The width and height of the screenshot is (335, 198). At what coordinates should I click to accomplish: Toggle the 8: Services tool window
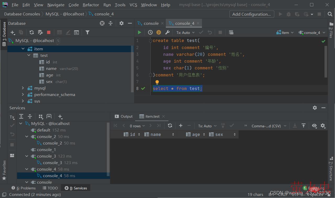click(76, 188)
